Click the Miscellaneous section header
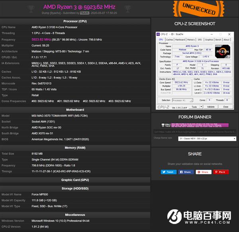Image resolution: width=239 pixels, height=232 pixels. (75, 215)
